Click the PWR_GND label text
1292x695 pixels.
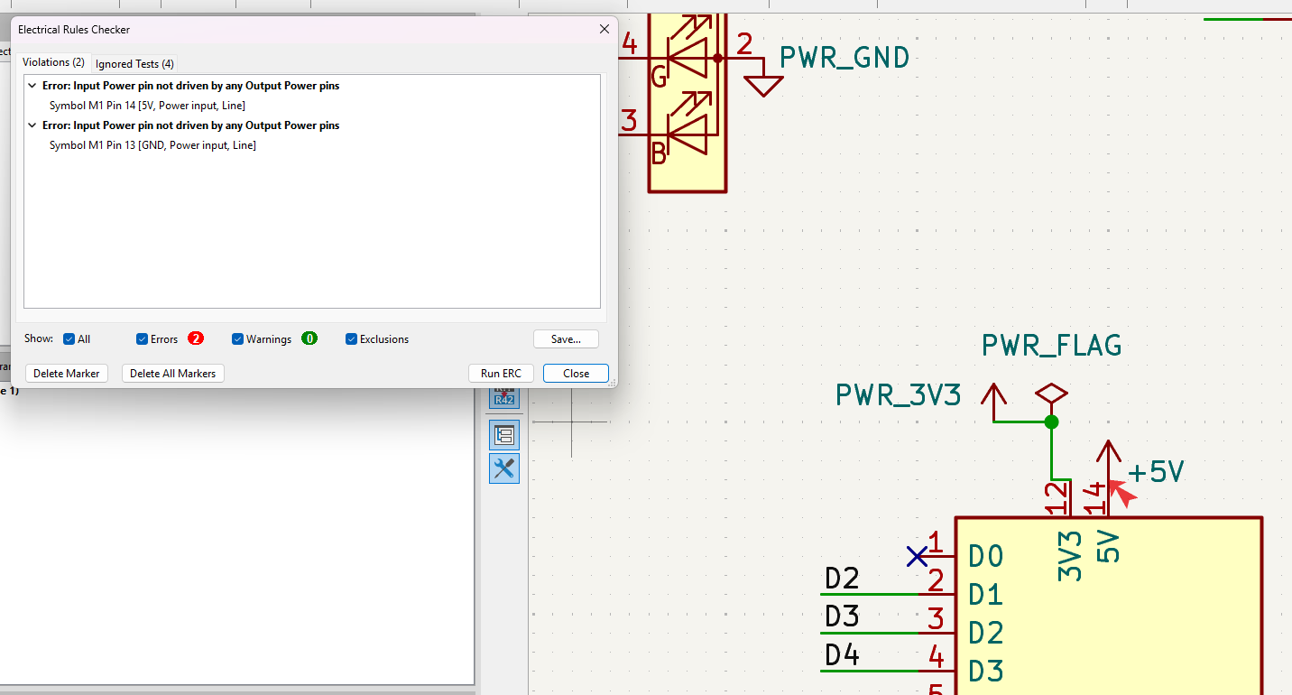pos(844,58)
